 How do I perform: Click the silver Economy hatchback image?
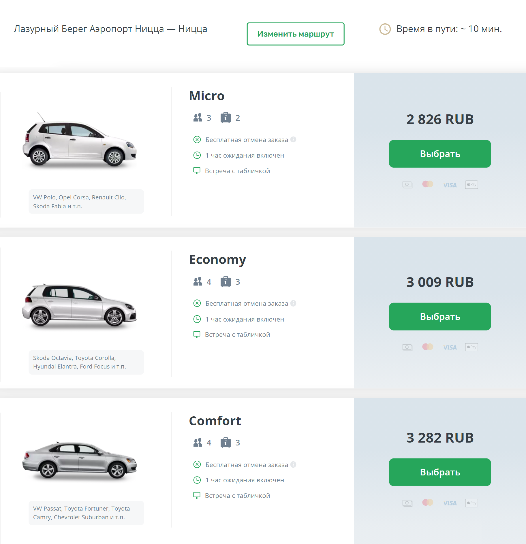click(x=79, y=305)
